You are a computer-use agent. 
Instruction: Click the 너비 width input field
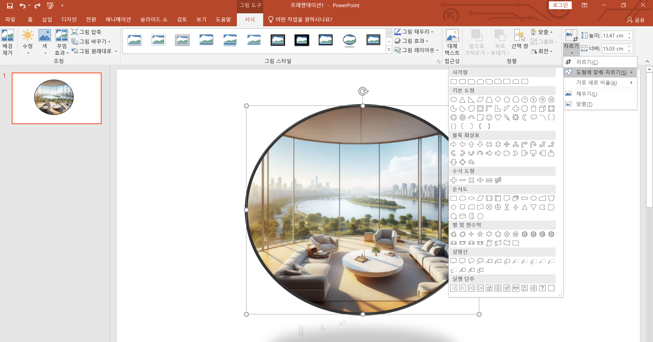[x=614, y=48]
